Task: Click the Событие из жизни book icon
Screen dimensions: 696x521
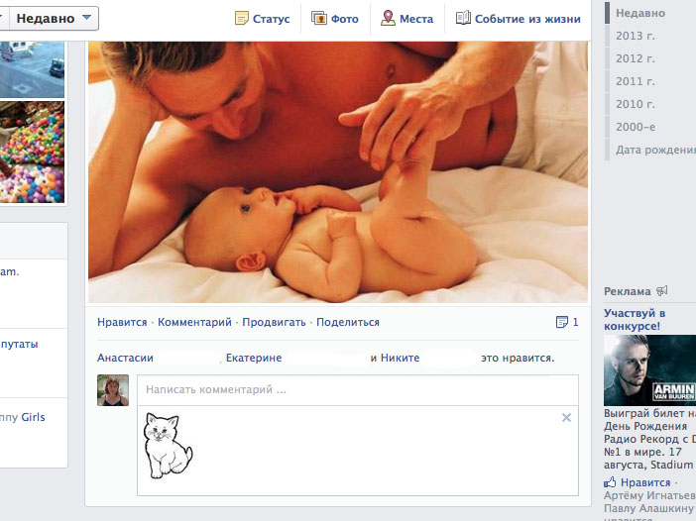Action: pyautogui.click(x=463, y=19)
